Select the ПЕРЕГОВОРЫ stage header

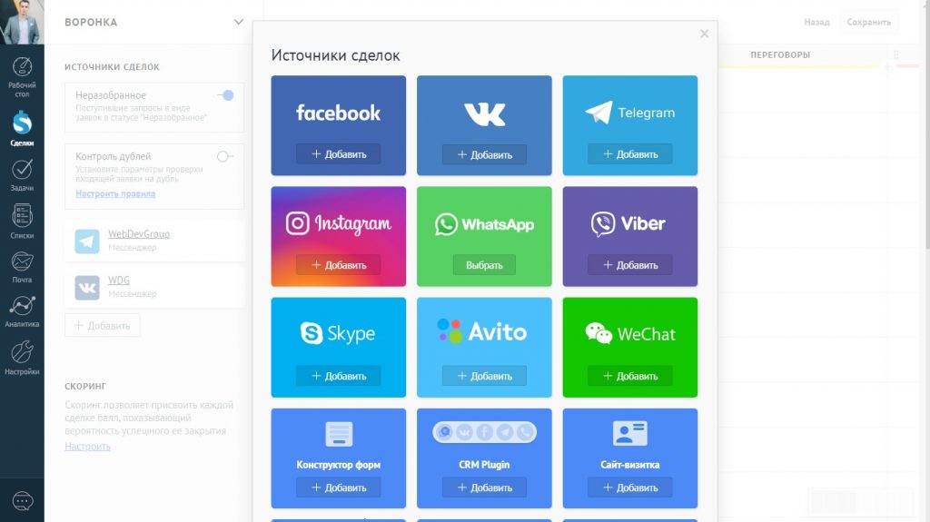[780, 54]
